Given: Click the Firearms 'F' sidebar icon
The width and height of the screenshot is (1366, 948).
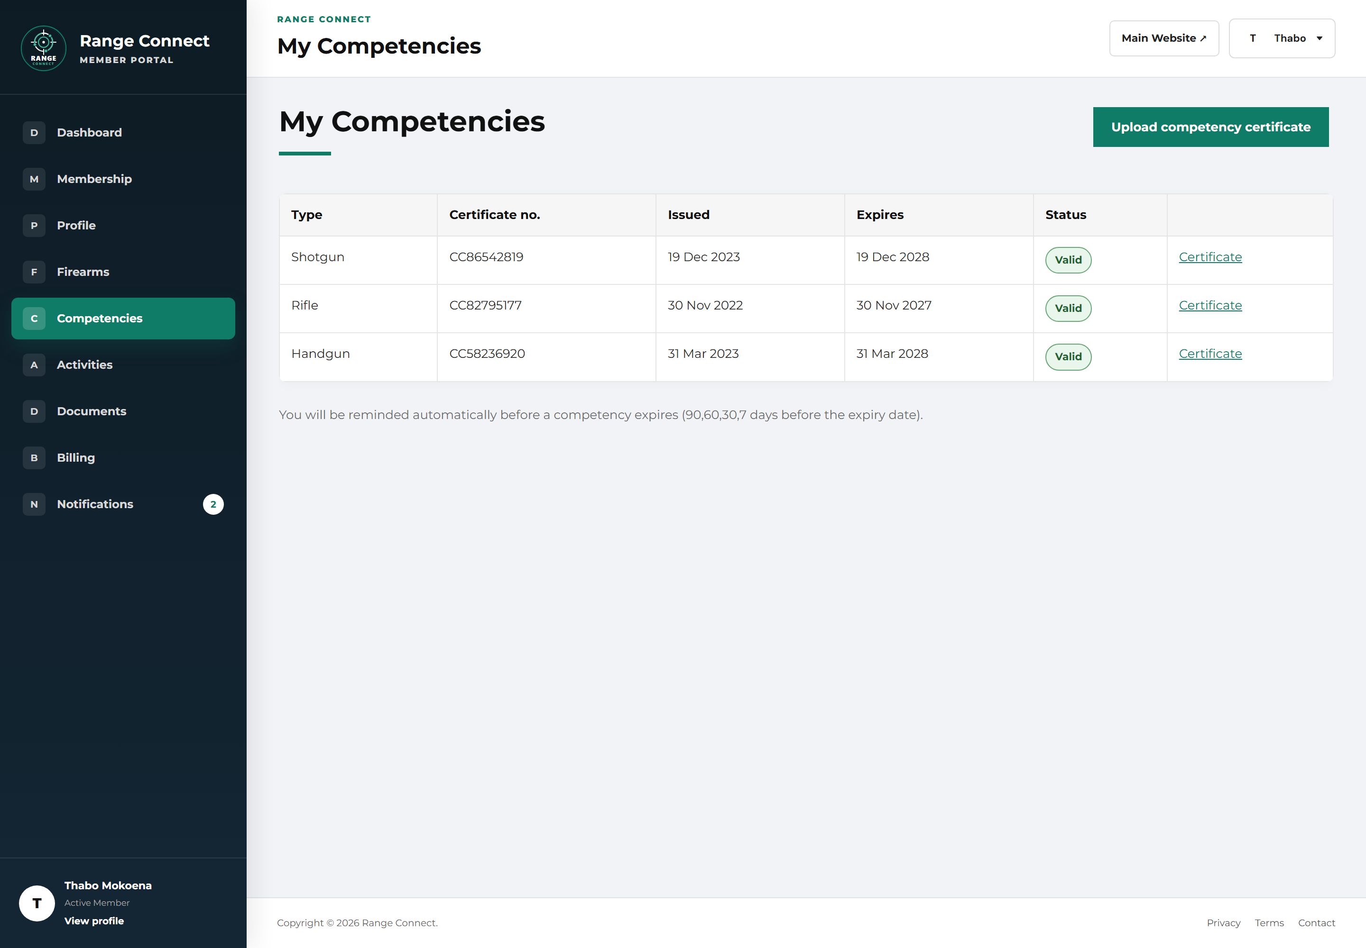Looking at the screenshot, I should [x=34, y=272].
